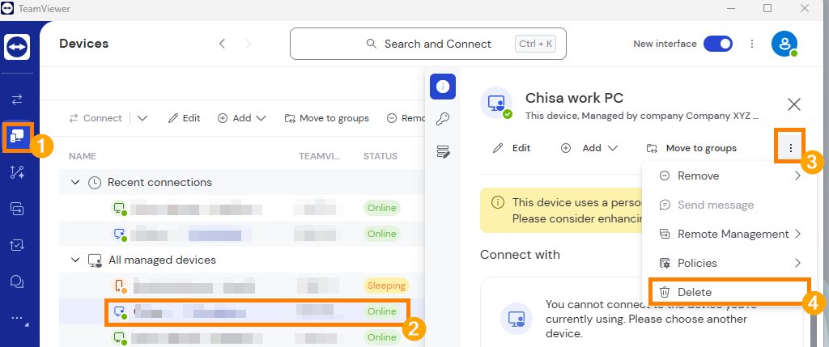Select the last visible managed device row
829x347 pixels.
pos(242,336)
